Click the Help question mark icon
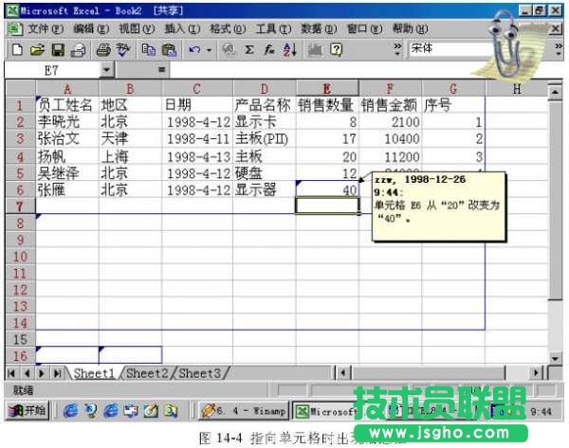569x448 pixels. [x=336, y=49]
